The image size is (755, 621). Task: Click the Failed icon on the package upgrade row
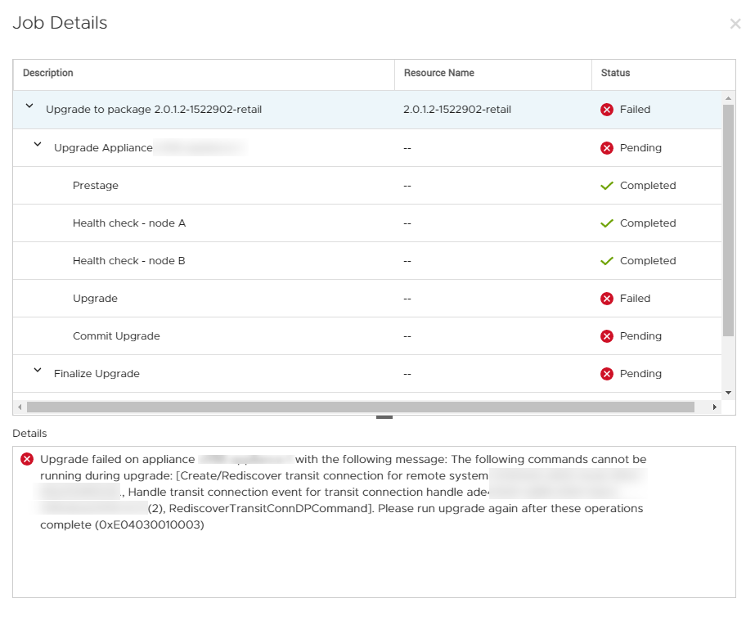click(x=606, y=110)
